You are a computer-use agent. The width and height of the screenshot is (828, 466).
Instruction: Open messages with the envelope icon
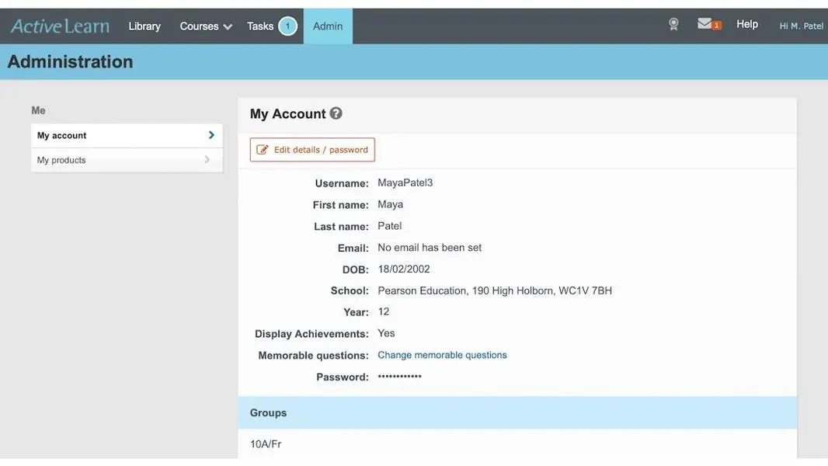click(x=704, y=23)
